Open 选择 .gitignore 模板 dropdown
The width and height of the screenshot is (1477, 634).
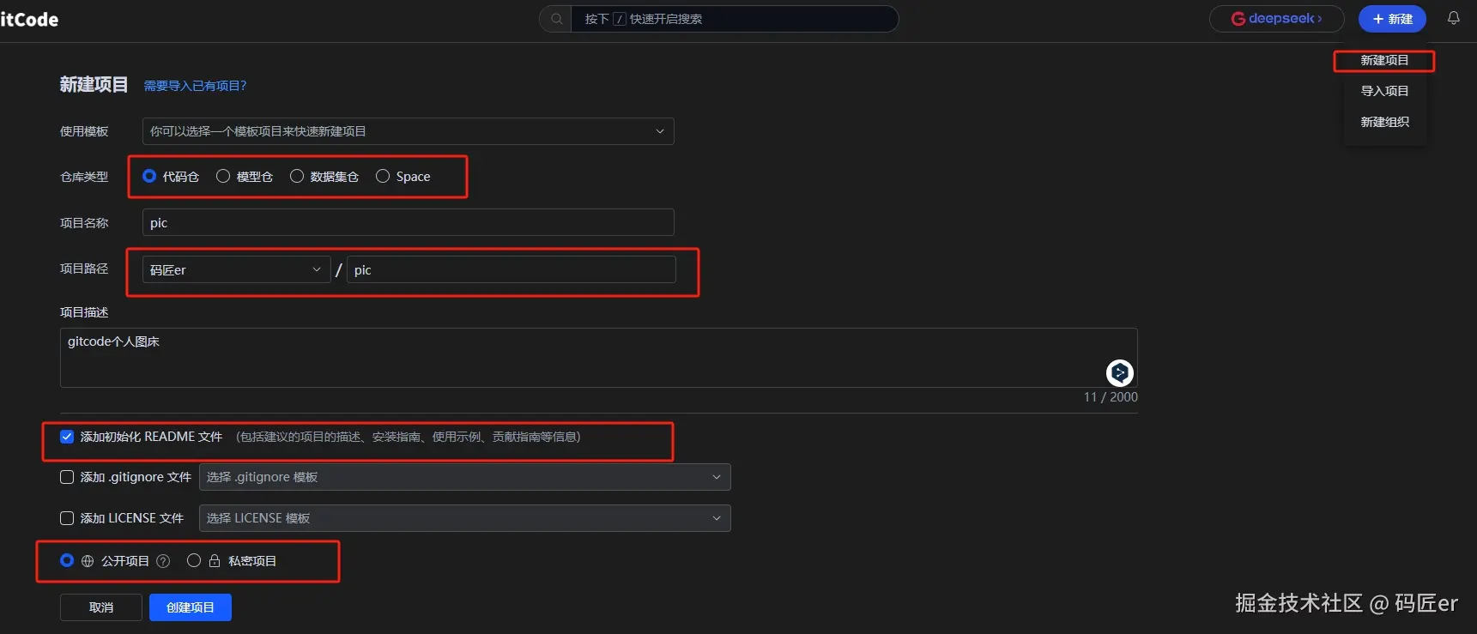pyautogui.click(x=465, y=477)
